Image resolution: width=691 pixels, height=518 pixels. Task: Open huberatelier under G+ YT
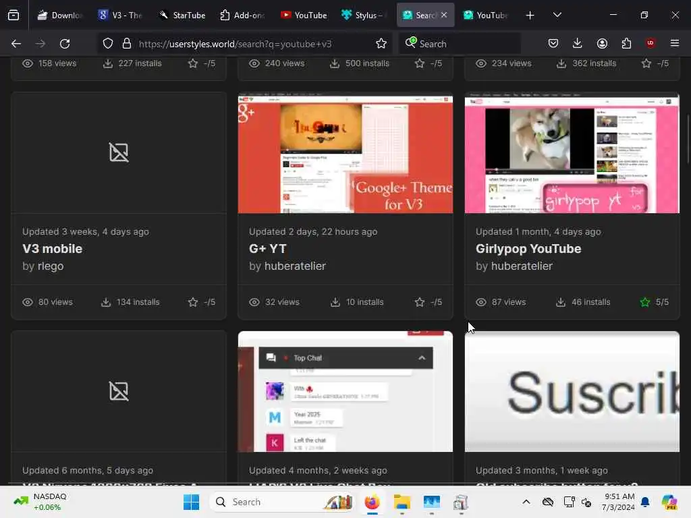pyautogui.click(x=295, y=266)
